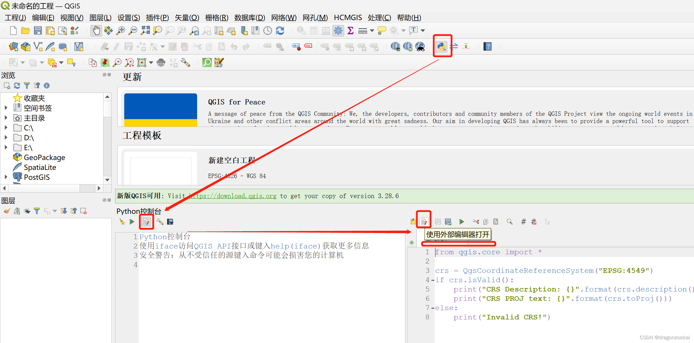Open the Python console toolbar icon
Viewport: 694px width, 343px height.
(x=441, y=46)
